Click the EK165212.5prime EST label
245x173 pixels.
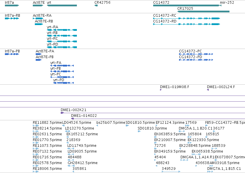tap(82, 134)
